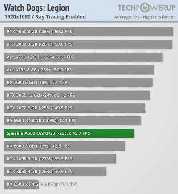Select the RX 7600 8 GB bar
Image resolution: width=178 pixels, height=194 pixels.
[x=78, y=82]
